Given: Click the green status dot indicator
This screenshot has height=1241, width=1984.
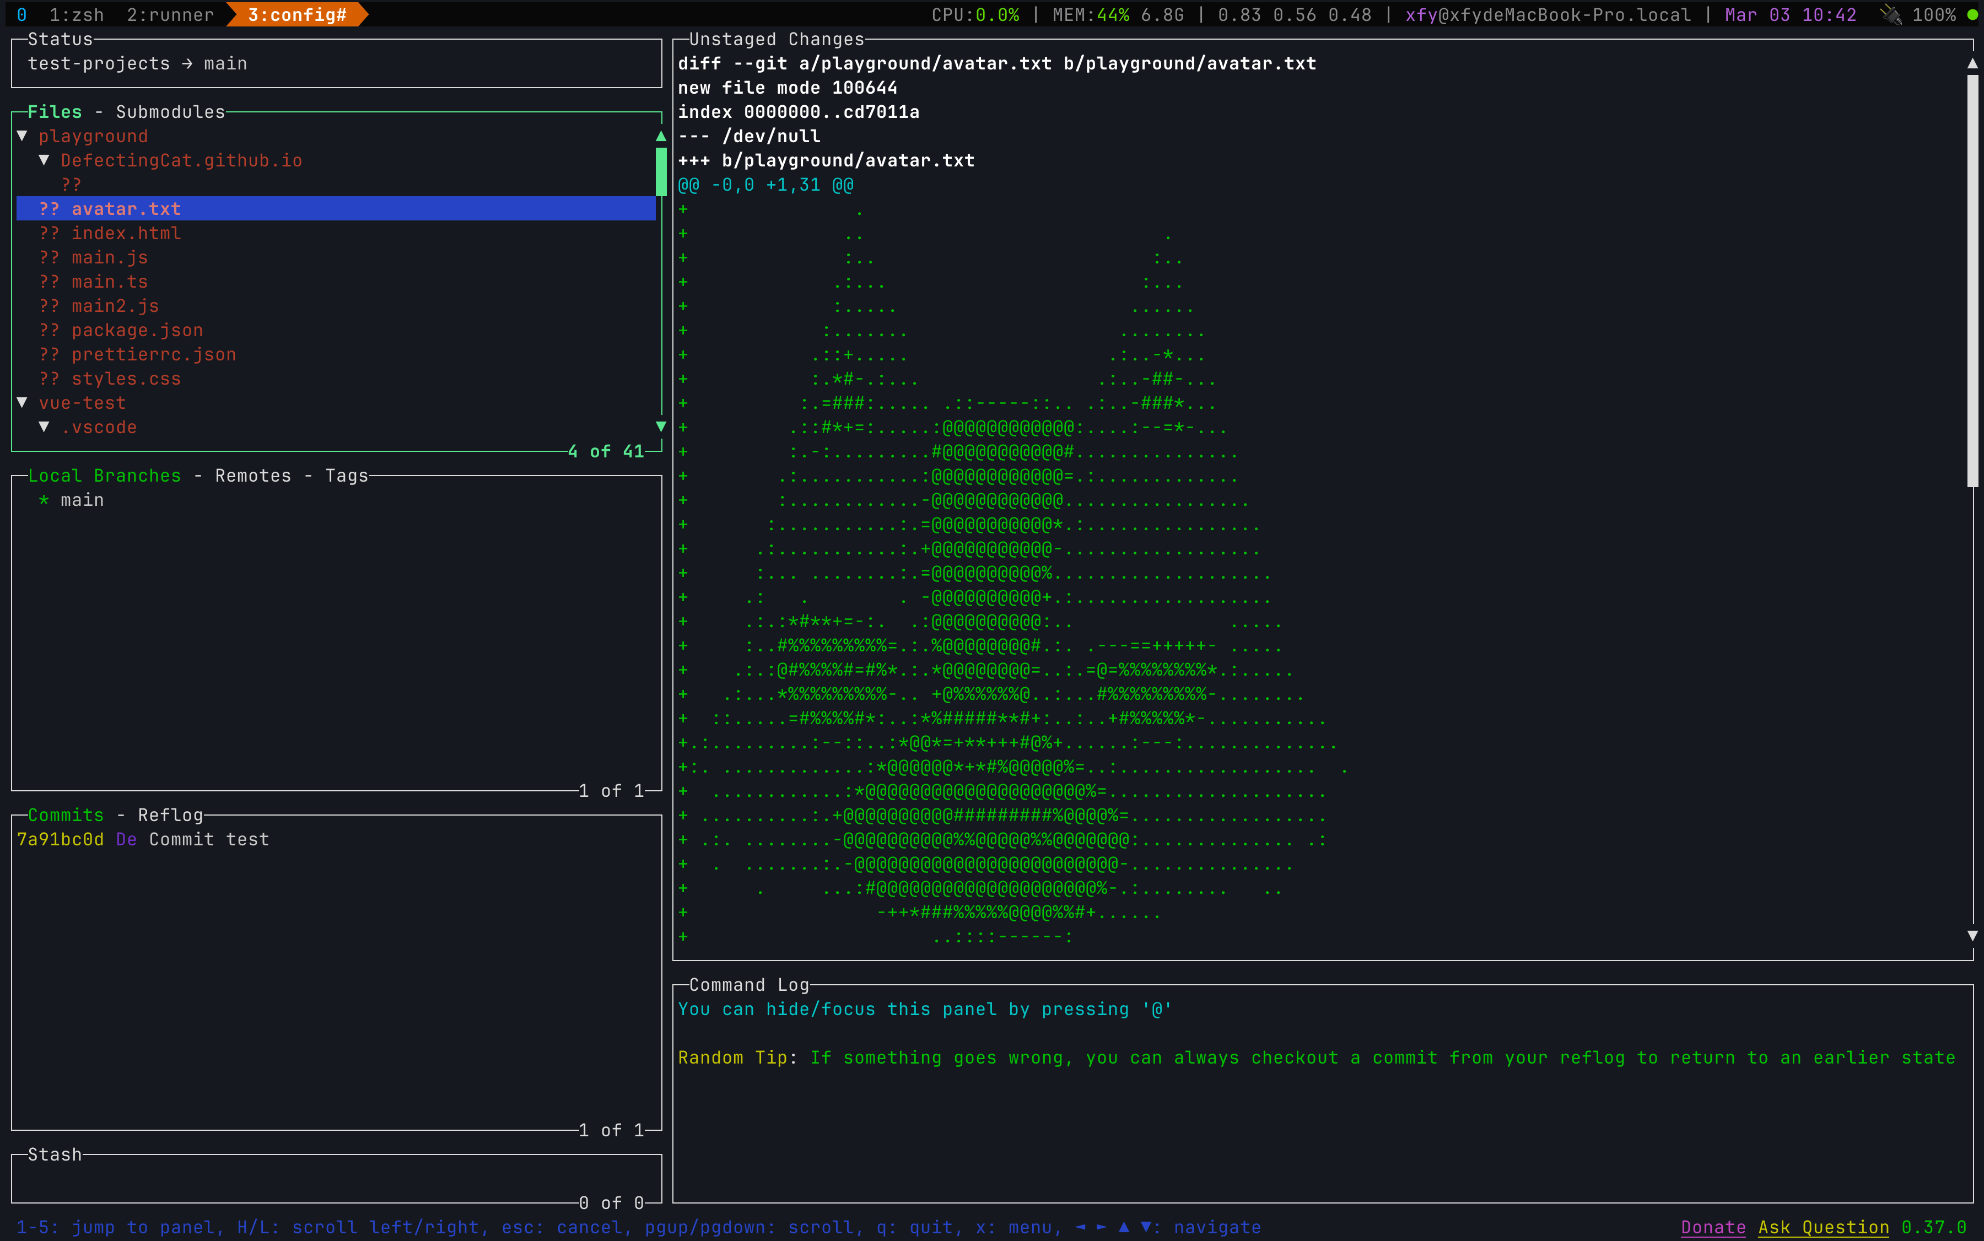Looking at the screenshot, I should tap(1972, 15).
